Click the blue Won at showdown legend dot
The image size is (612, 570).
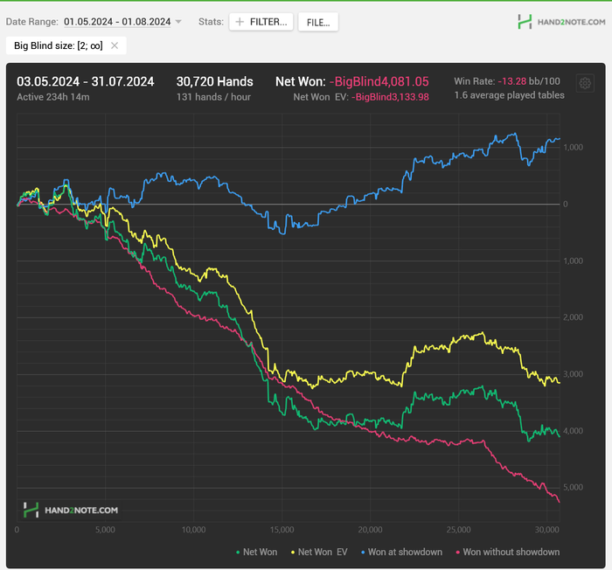pos(363,553)
